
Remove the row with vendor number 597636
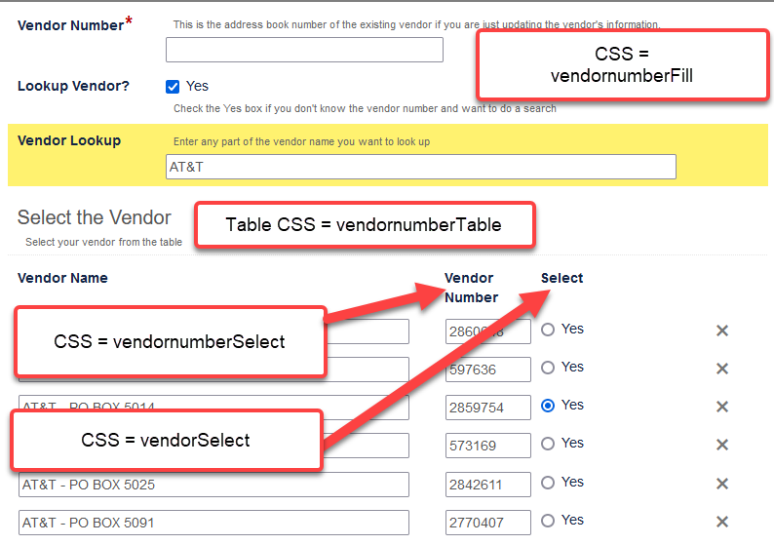(x=722, y=369)
